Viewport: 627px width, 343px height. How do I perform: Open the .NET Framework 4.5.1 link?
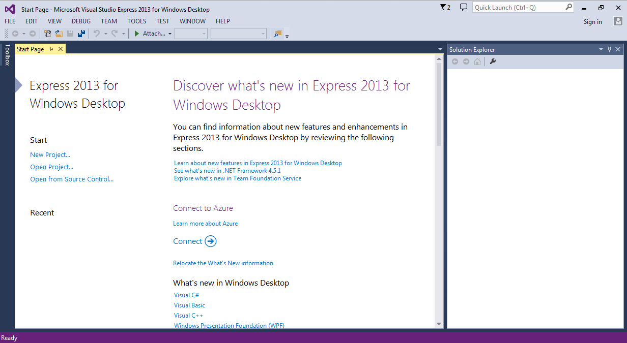point(227,171)
